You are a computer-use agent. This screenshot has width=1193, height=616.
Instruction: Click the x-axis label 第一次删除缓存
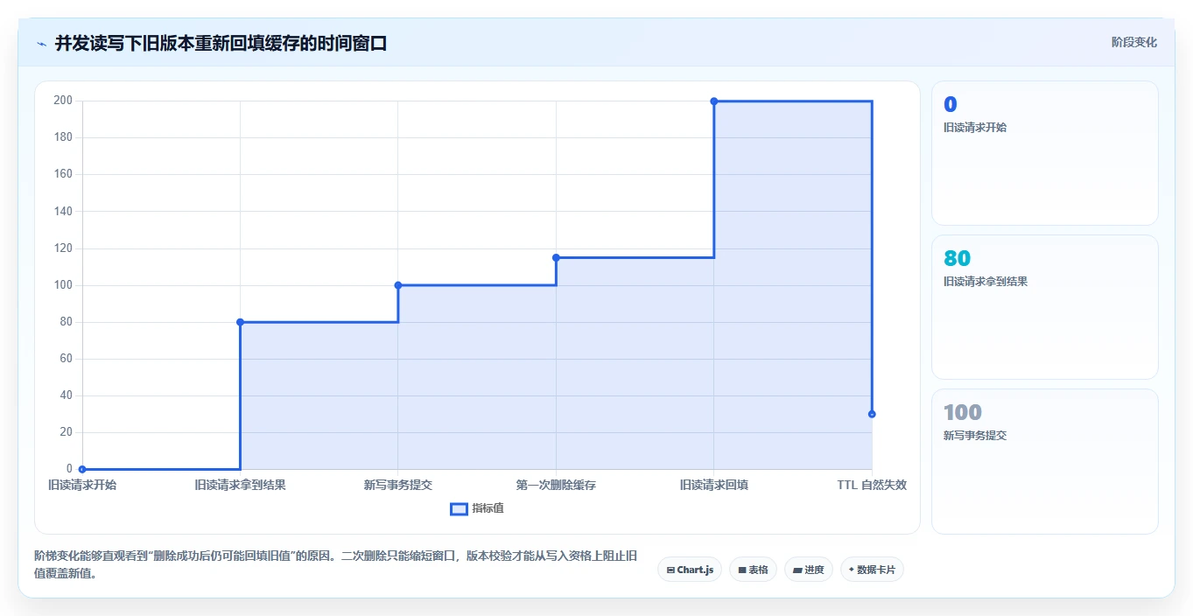pyautogui.click(x=556, y=485)
